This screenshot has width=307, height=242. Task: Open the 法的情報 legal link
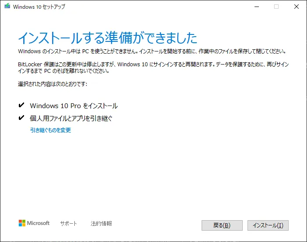click(101, 223)
